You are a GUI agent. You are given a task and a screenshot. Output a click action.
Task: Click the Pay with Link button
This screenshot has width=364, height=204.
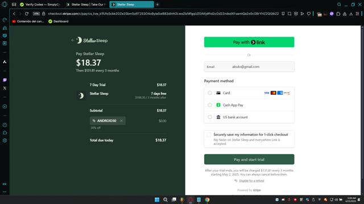coord(249,42)
